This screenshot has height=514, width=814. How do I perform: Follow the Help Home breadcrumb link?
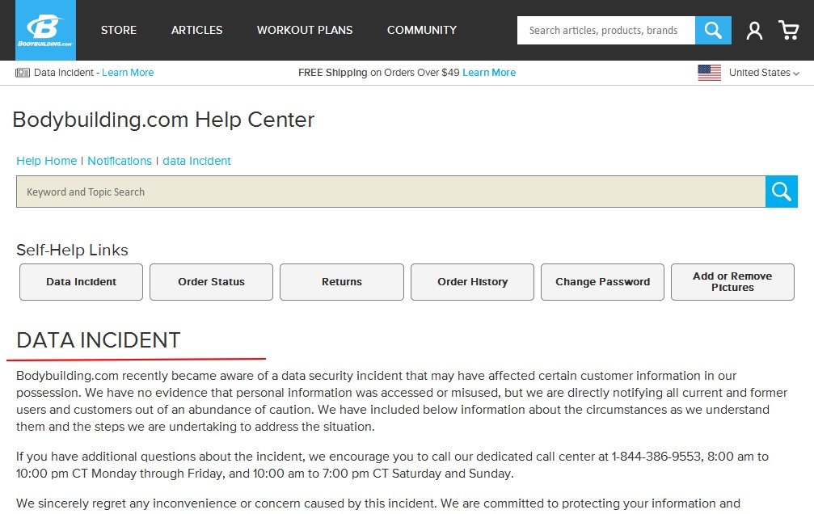pos(46,161)
